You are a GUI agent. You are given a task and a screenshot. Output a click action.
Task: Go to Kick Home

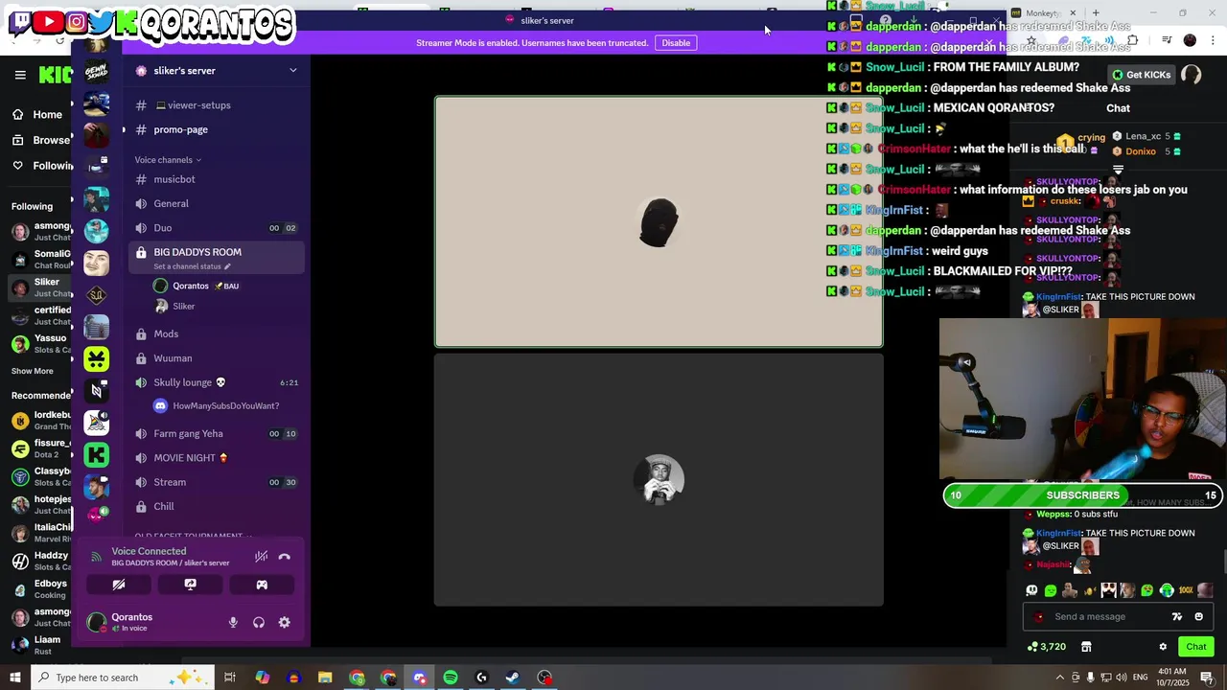tap(38, 115)
